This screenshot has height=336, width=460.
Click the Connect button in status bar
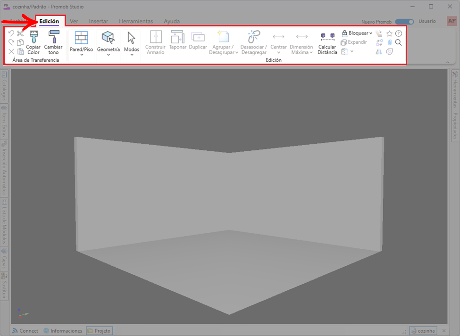coord(25,331)
